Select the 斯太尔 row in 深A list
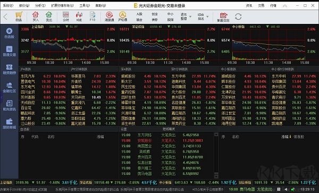319x193 pixels. pyautogui.click(x=144, y=81)
